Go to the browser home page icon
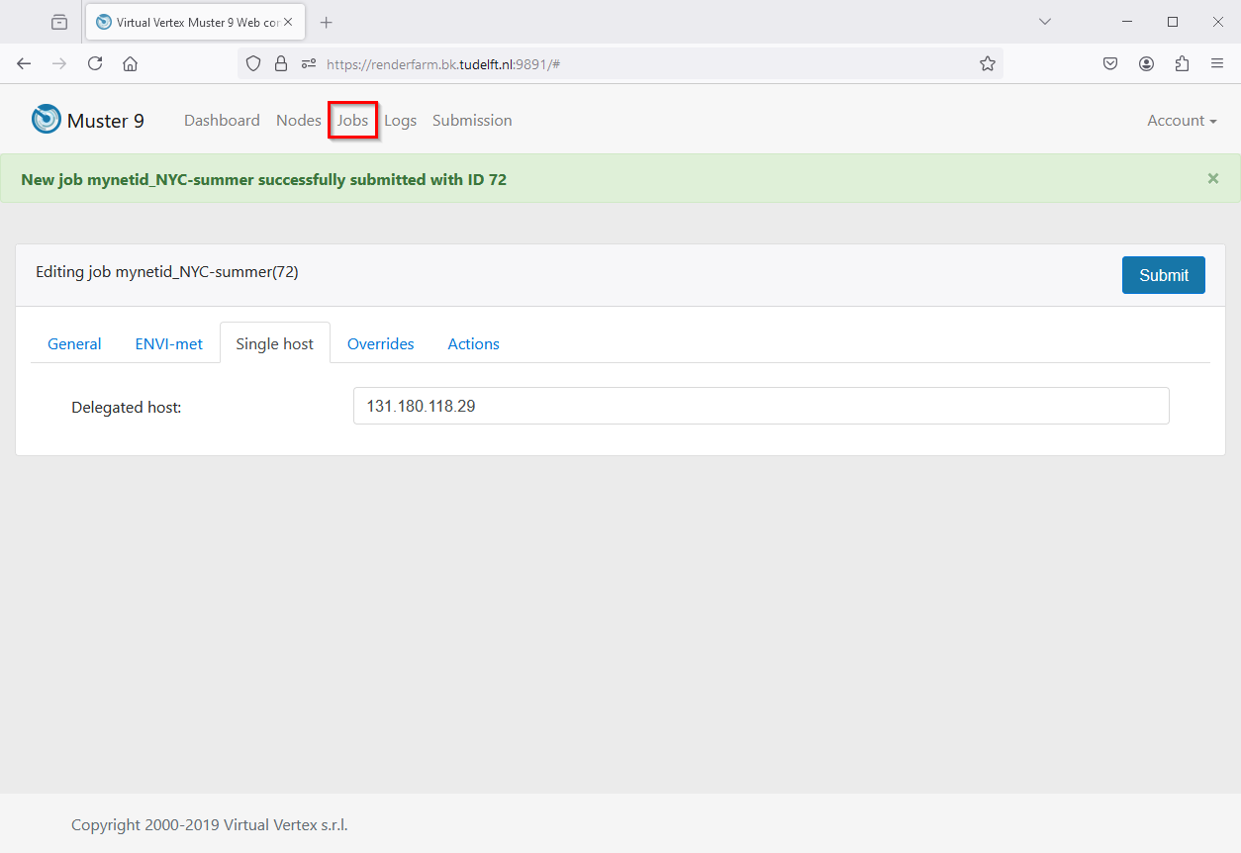The image size is (1241, 853). point(130,63)
